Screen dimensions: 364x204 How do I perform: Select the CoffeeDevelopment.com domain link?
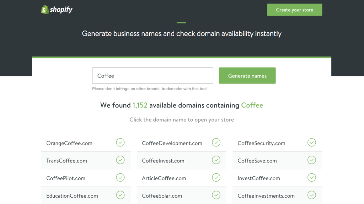tap(172, 144)
